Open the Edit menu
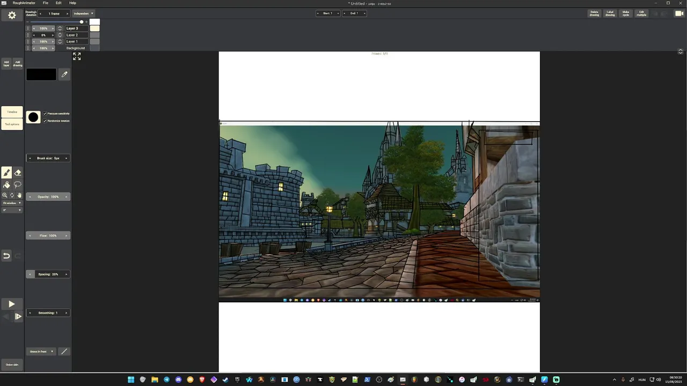The height and width of the screenshot is (386, 687). point(59,3)
